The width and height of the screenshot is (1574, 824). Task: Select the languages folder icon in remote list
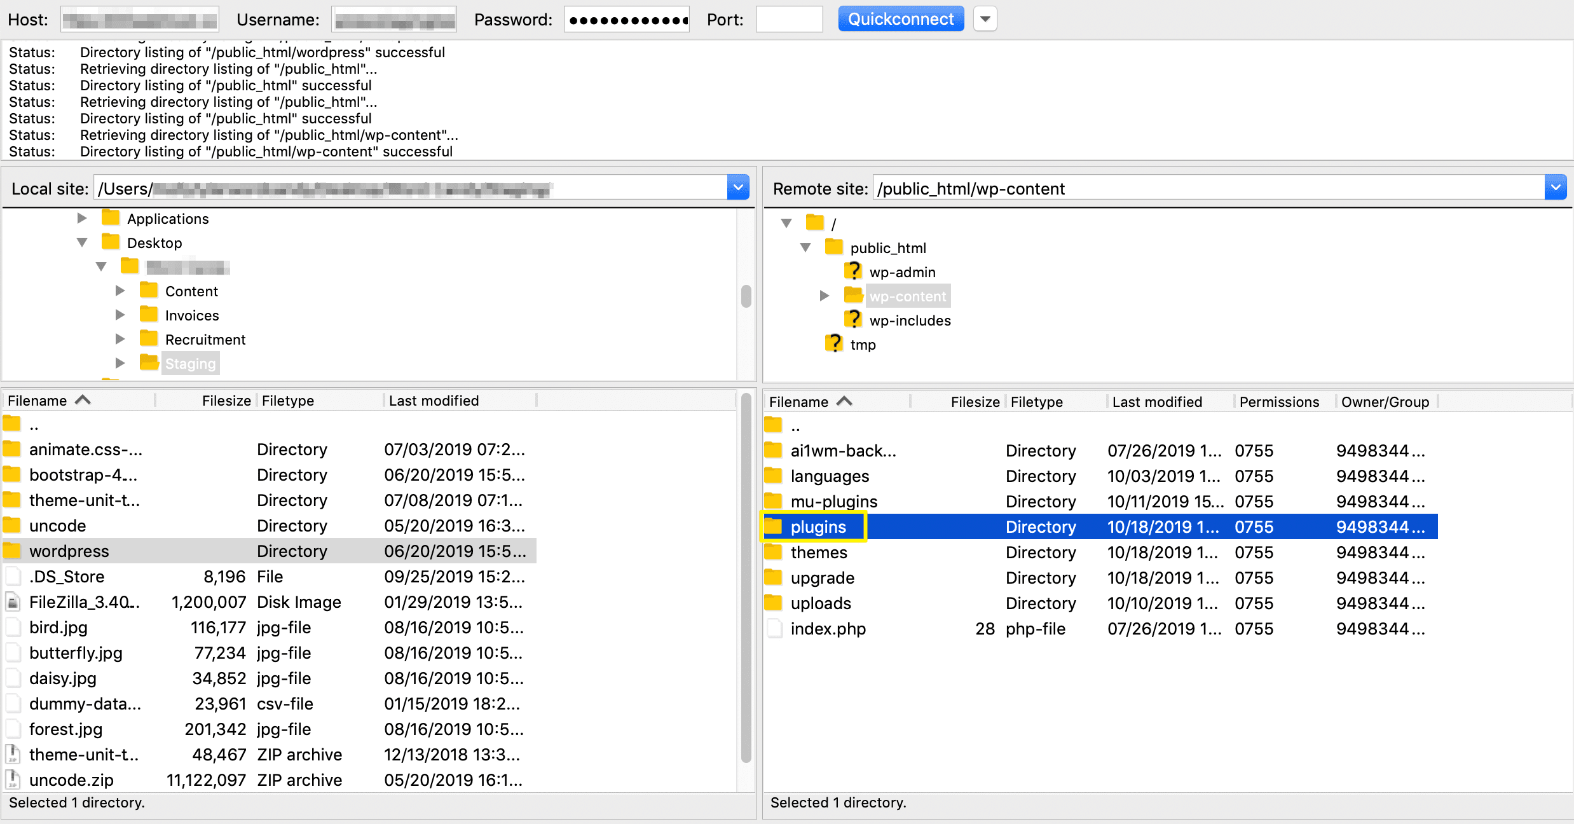[773, 476]
